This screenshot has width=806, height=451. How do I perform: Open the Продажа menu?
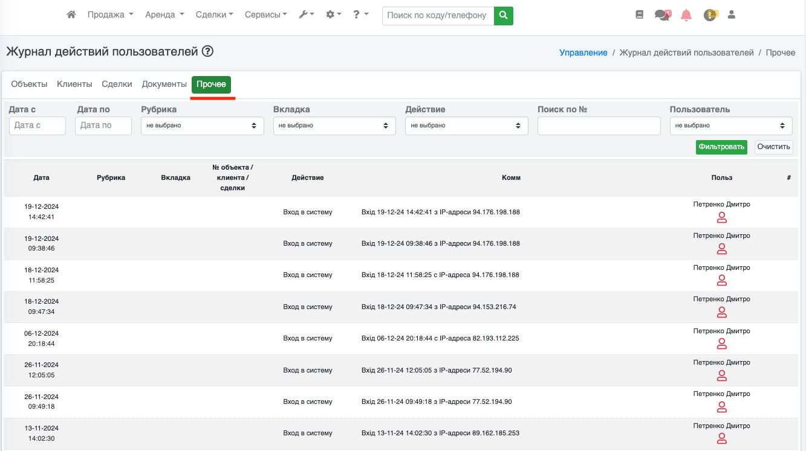(110, 15)
